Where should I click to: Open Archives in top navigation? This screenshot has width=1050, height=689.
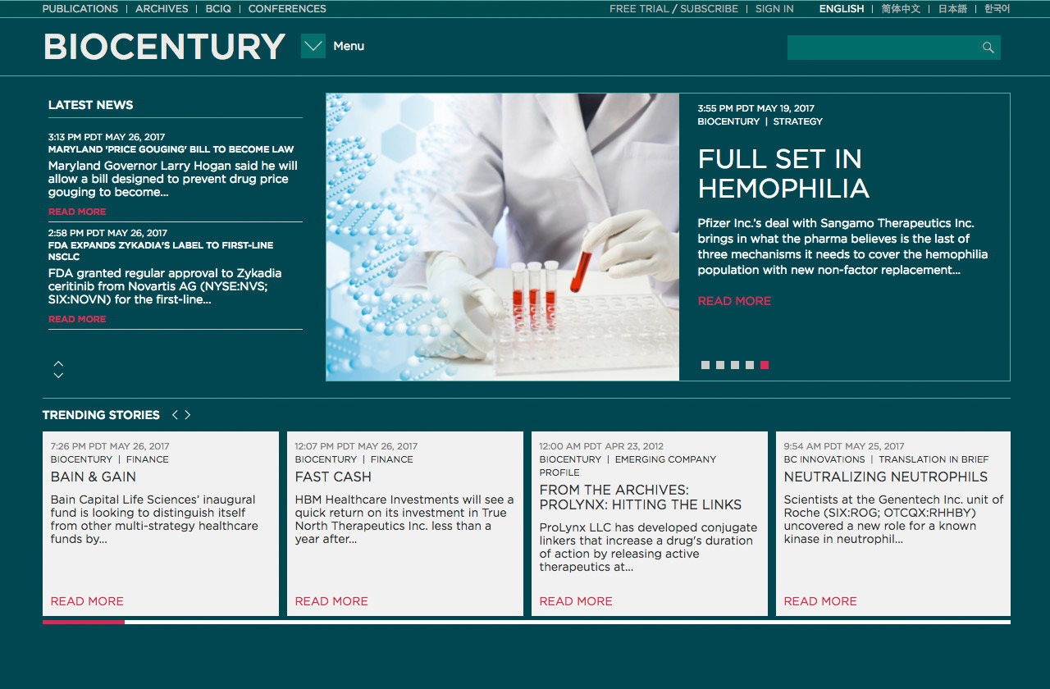pyautogui.click(x=162, y=9)
